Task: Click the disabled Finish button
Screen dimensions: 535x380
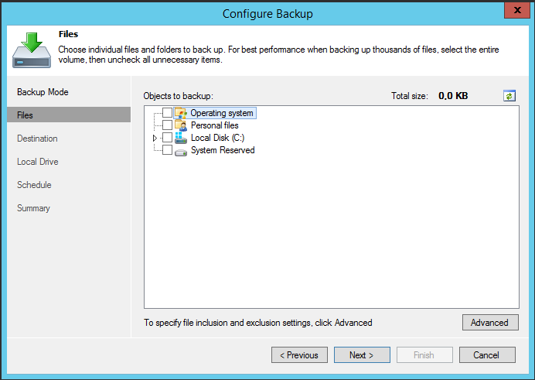Action: (424, 355)
